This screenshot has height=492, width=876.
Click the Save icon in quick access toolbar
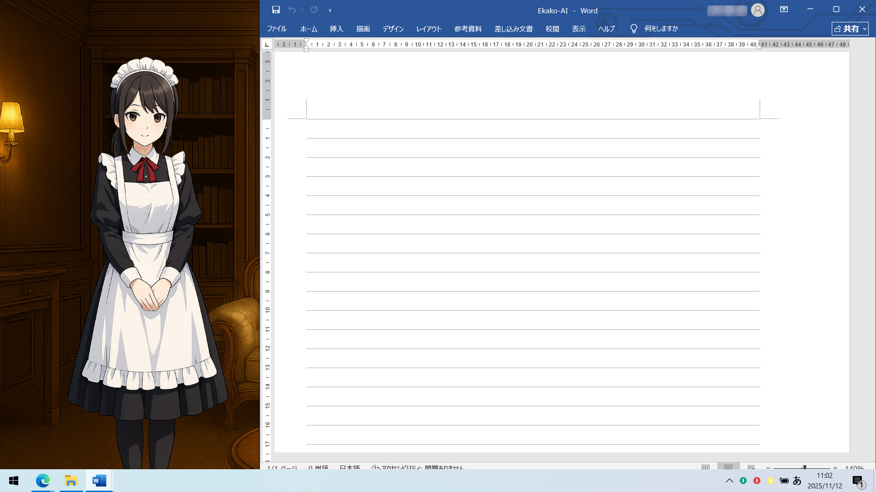pyautogui.click(x=276, y=9)
